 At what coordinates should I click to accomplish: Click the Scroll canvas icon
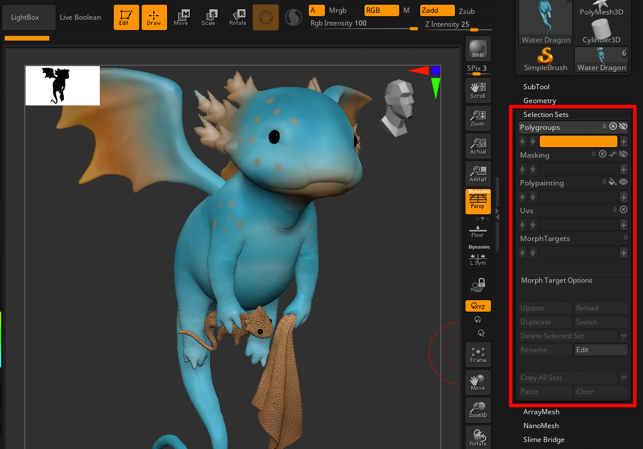tap(478, 90)
